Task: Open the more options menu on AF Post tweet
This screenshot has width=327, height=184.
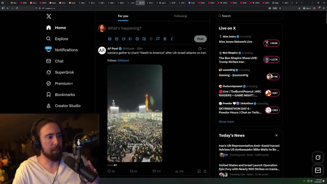Action: 205,49
